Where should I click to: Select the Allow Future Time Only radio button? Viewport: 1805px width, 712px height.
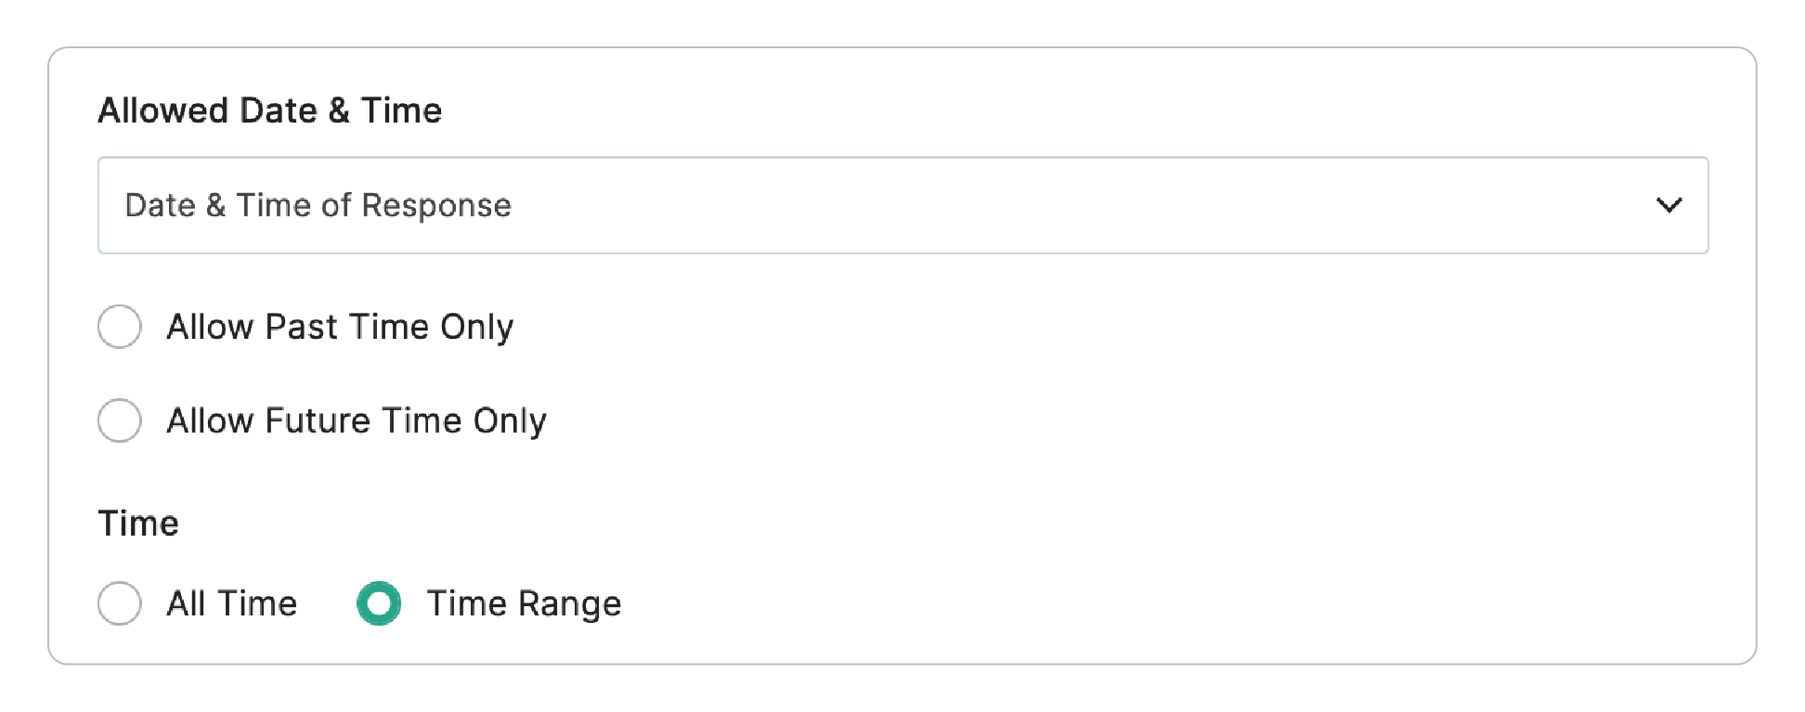[120, 421]
